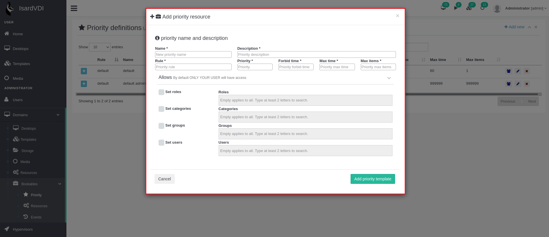Go to Priority under Bookables
Screen dimensions: 549x237
36,195
